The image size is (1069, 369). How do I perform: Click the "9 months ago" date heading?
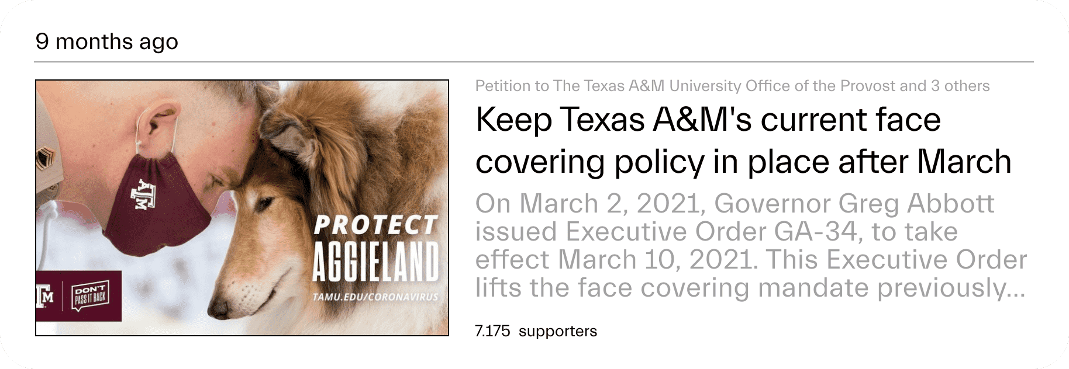106,42
